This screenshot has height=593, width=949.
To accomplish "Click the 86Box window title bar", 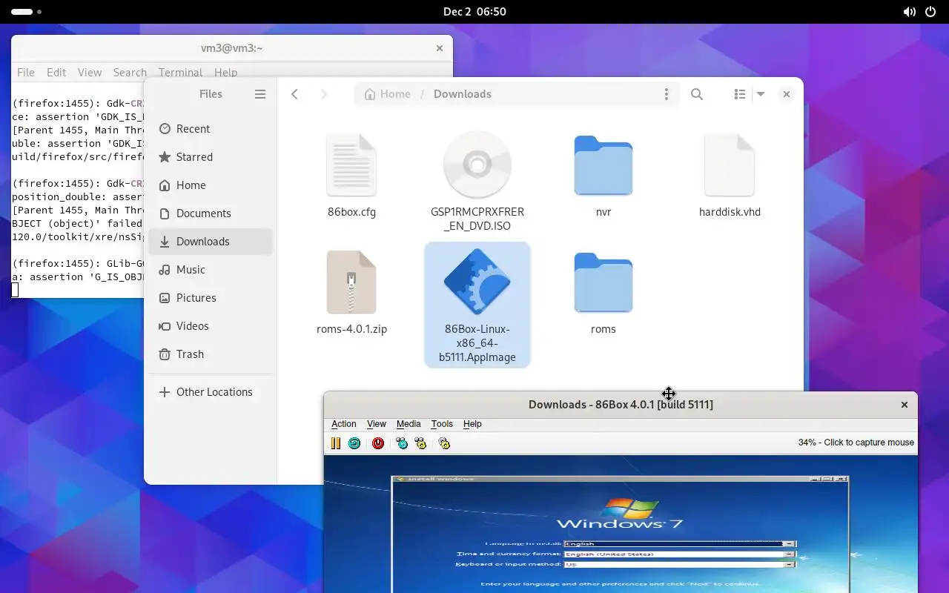I will point(621,405).
